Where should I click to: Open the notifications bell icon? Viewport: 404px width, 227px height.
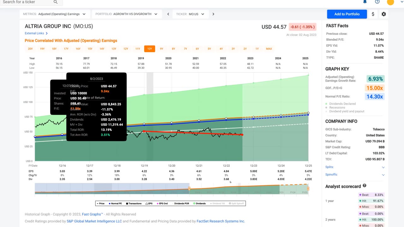(365, 2)
